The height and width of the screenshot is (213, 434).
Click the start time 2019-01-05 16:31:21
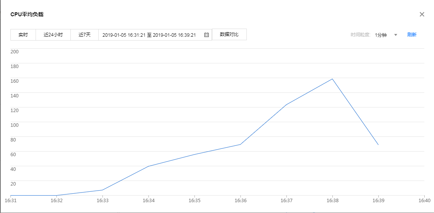point(124,35)
